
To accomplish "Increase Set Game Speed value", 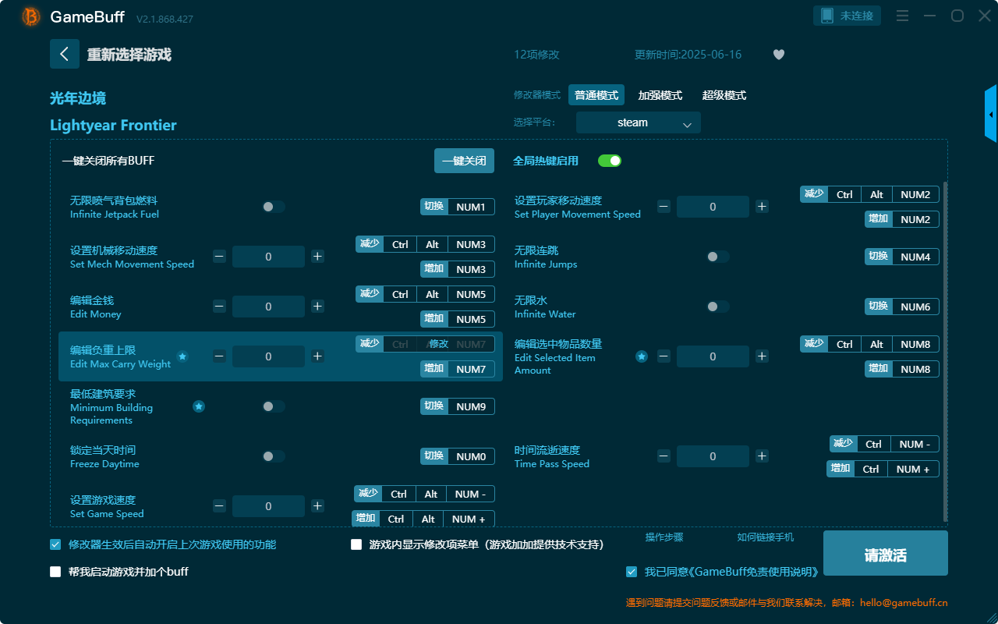I will point(317,506).
